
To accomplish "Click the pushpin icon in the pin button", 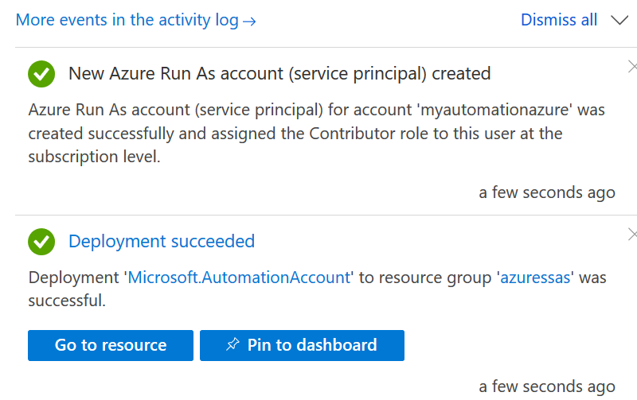I will coord(233,345).
